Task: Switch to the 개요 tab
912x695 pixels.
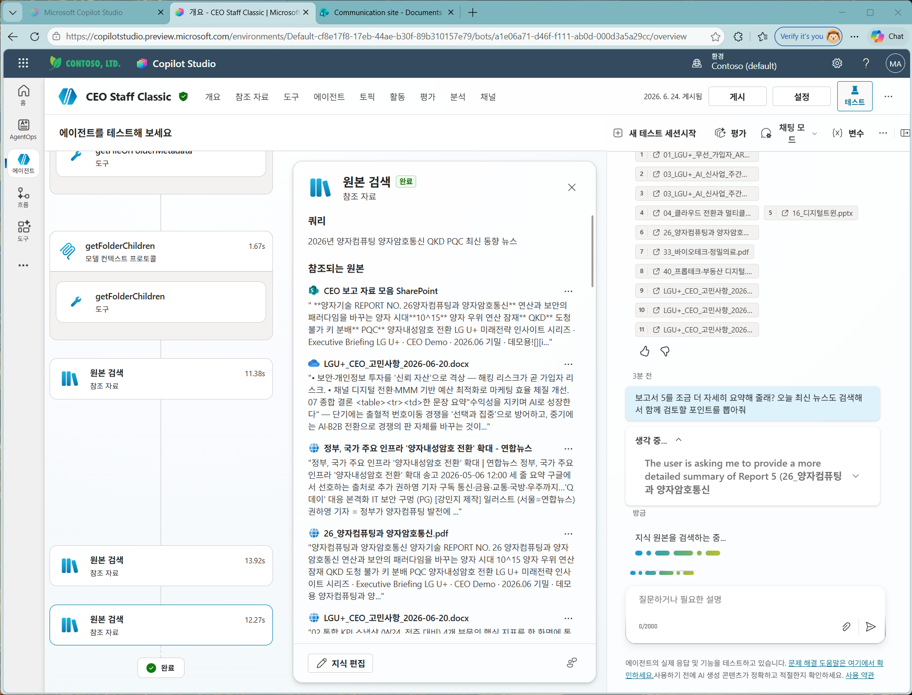Action: (x=213, y=97)
